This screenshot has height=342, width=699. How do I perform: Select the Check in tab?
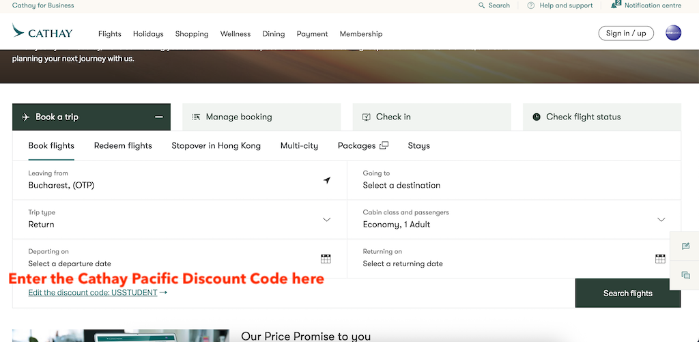tap(432, 117)
